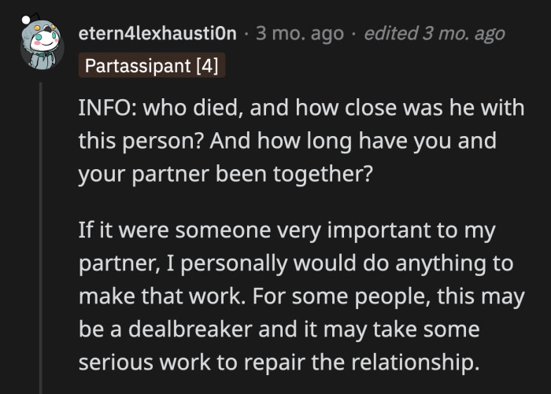This screenshot has height=394, width=551.
Task: Click the word 'INFO:' starting the comment
Action: [x=108, y=108]
